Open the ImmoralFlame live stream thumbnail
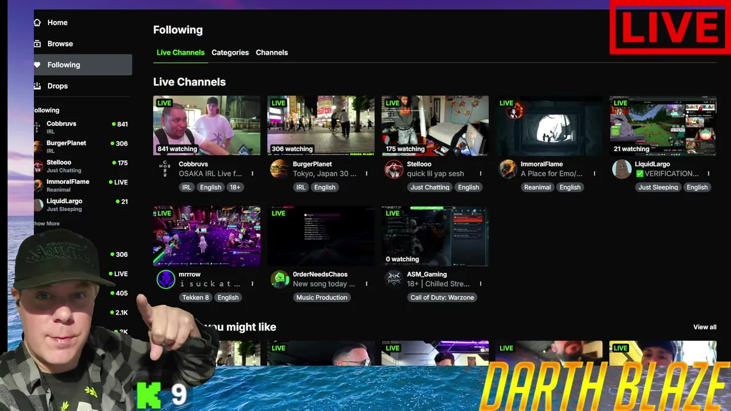 [x=549, y=126]
